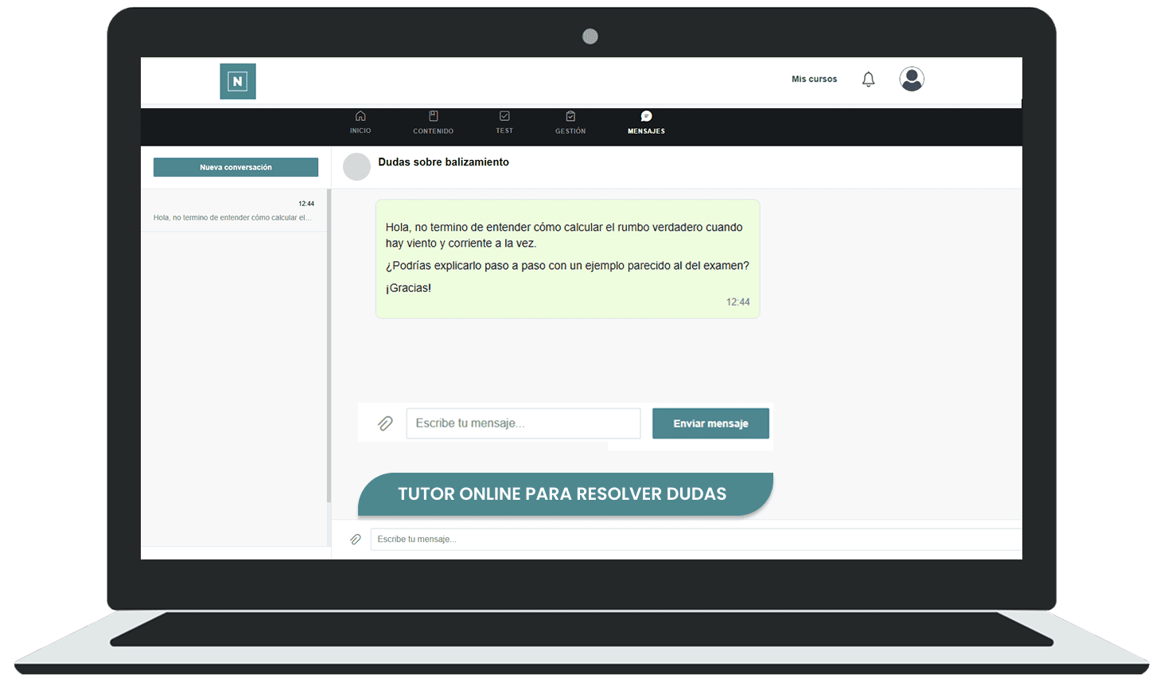Open the CONTENIDO bookmark icon
This screenshot has width=1156, height=686.
click(x=433, y=115)
